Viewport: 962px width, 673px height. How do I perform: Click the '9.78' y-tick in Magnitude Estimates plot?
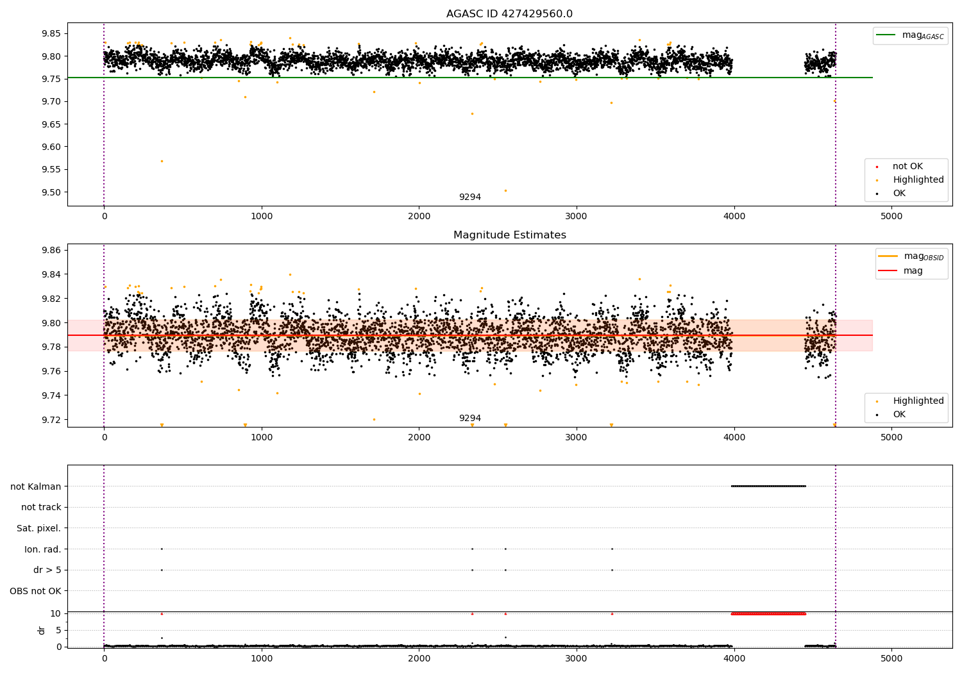[50, 347]
